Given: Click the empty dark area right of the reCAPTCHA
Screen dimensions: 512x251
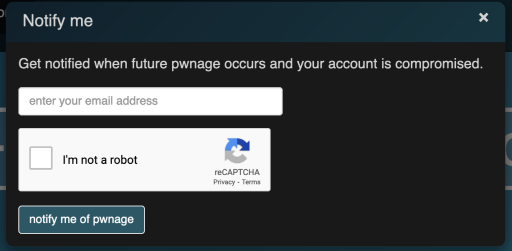Looking at the screenshot, I should tap(385, 160).
